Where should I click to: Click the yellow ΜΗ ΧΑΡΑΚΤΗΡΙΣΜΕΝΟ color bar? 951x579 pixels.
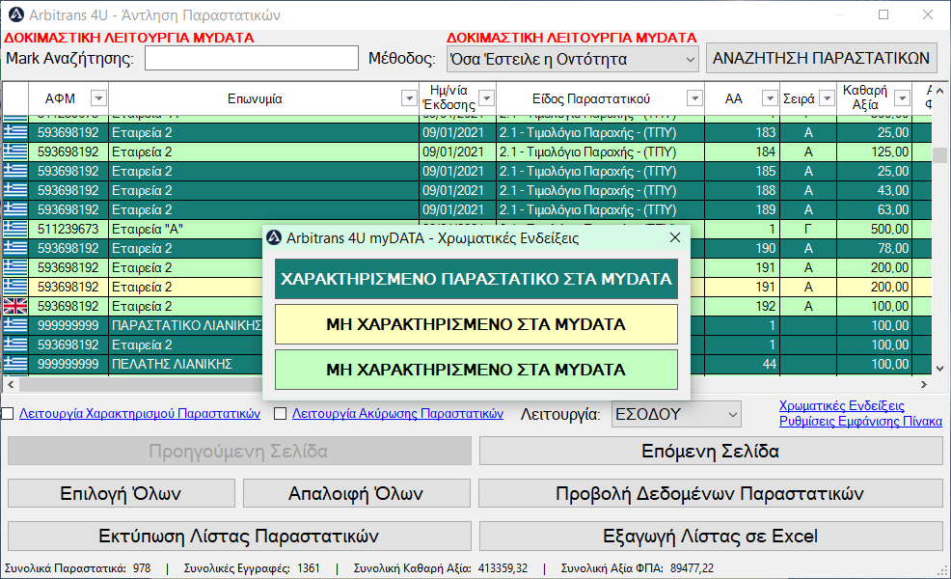(476, 324)
